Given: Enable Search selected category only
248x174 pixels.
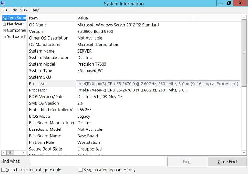Looking at the screenshot, I should 3,170.
